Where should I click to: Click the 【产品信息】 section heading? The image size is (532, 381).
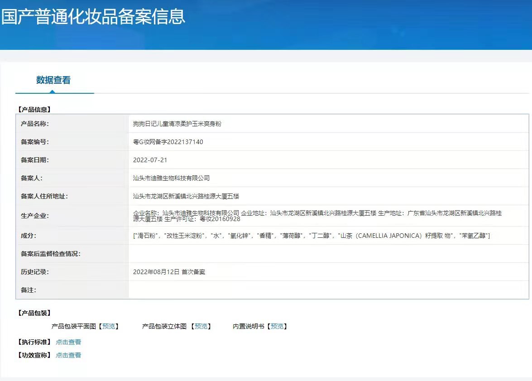point(34,109)
